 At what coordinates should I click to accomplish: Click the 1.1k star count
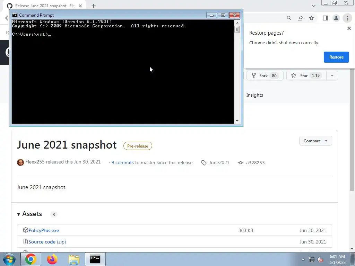tap(315, 76)
